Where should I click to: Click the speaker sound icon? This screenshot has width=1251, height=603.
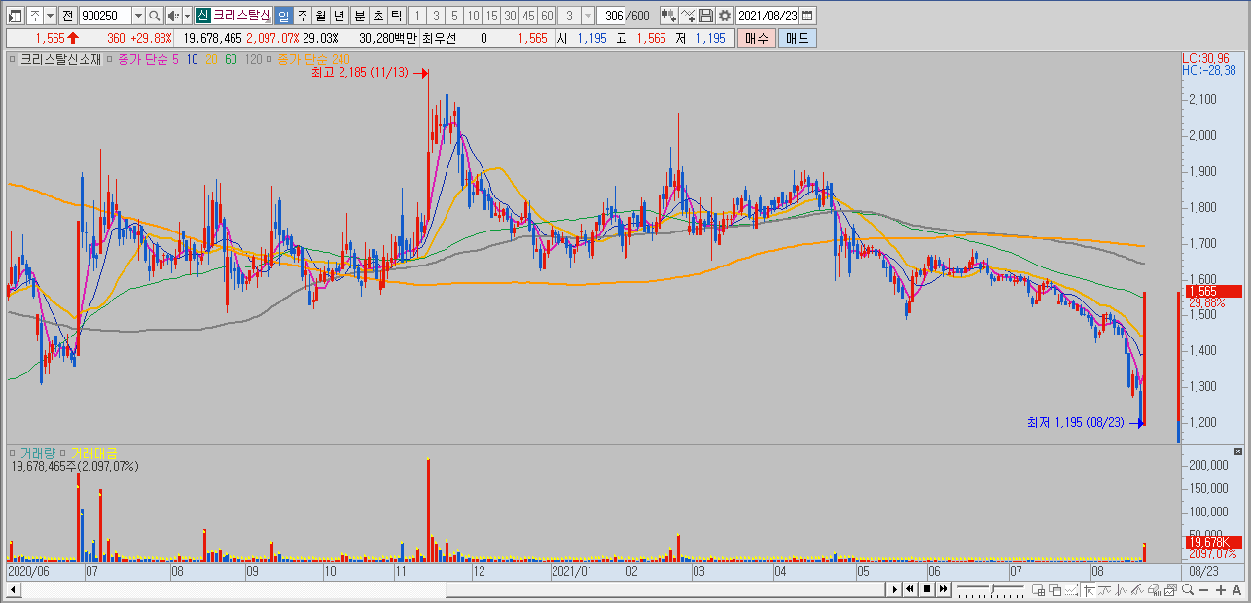pos(173,16)
